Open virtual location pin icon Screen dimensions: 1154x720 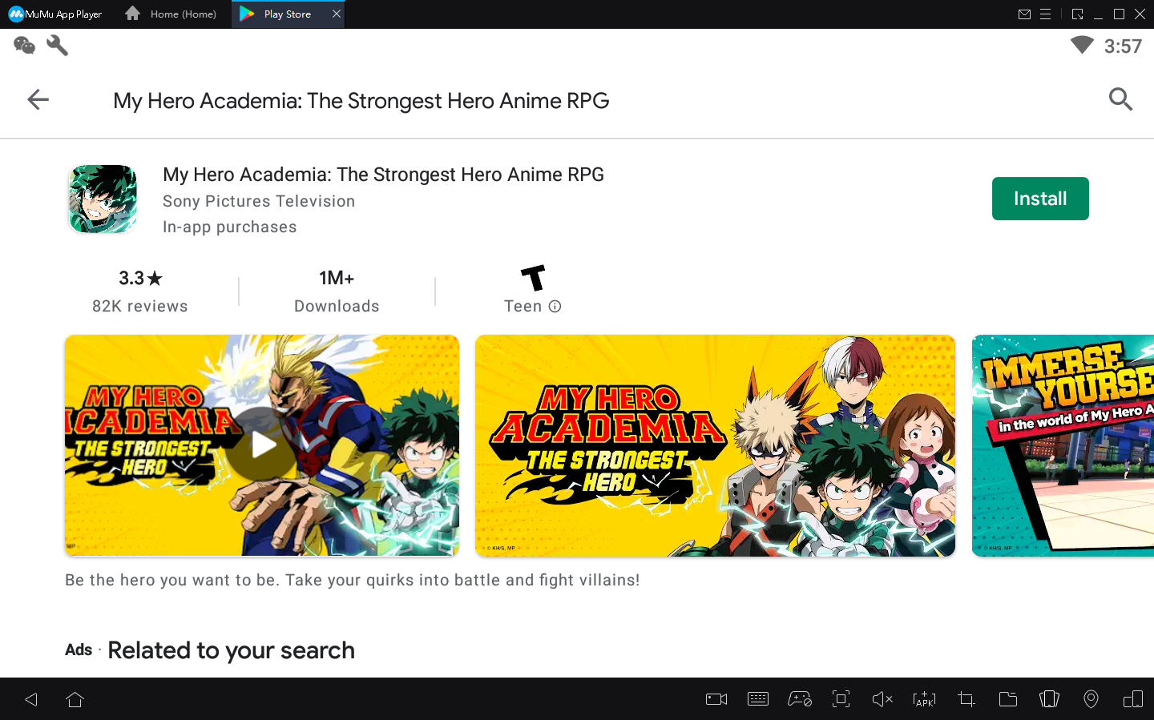point(1091,699)
